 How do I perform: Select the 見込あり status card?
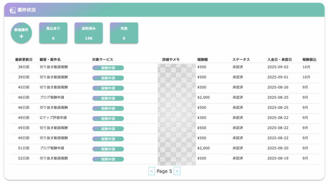click(x=53, y=33)
